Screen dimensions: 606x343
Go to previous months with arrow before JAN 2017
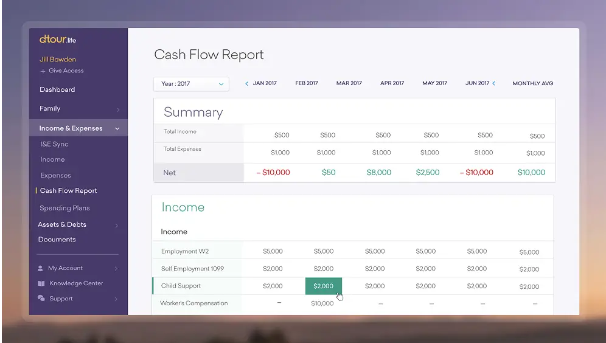(x=246, y=83)
